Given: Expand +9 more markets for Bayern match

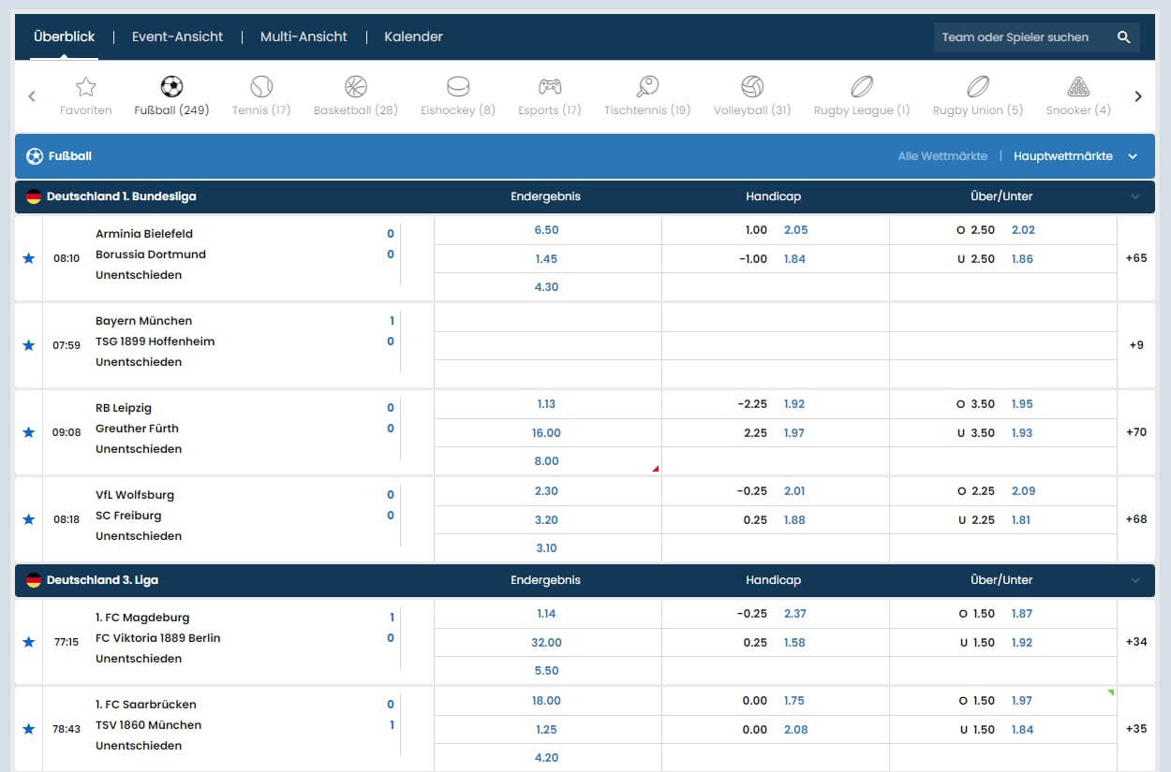Looking at the screenshot, I should [x=1136, y=345].
